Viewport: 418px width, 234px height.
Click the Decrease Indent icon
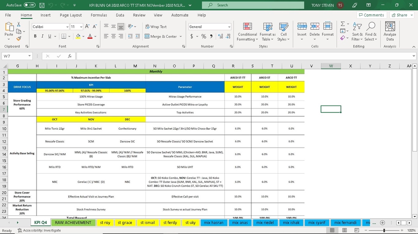pyautogui.click(x=130, y=36)
